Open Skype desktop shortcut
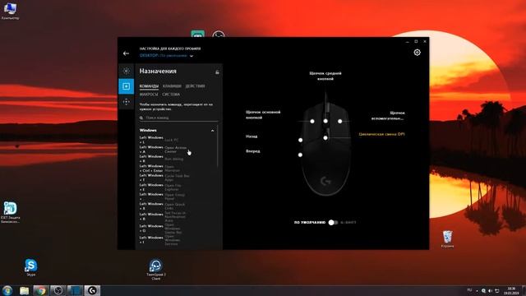526x296 pixels. [x=31, y=267]
